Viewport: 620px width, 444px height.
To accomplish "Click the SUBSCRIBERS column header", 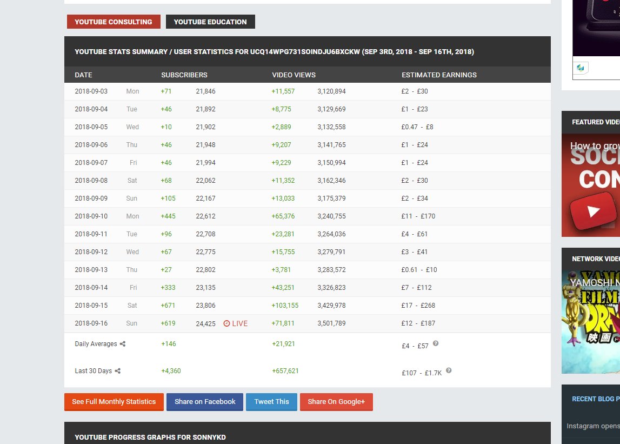I will pyautogui.click(x=184, y=75).
